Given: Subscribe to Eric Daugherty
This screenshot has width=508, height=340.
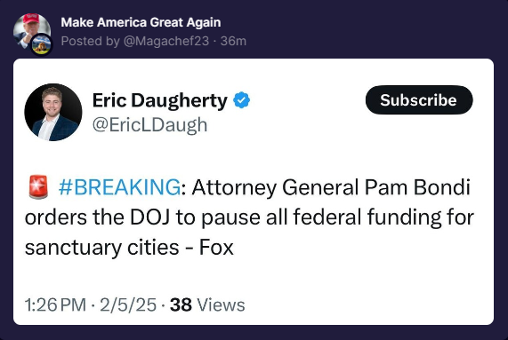Looking at the screenshot, I should pos(419,99).
